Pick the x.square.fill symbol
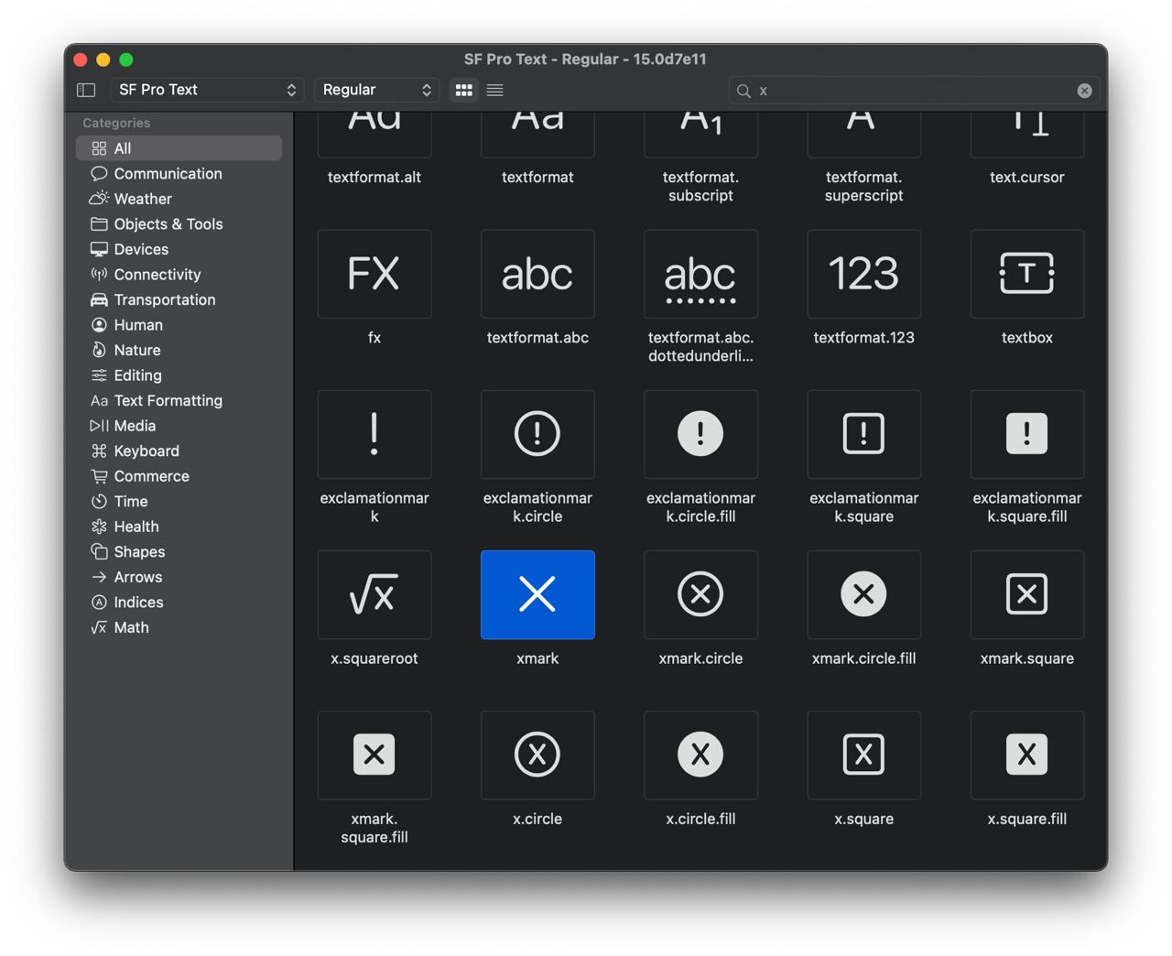Viewport: 1172px width, 956px height. 1027,755
